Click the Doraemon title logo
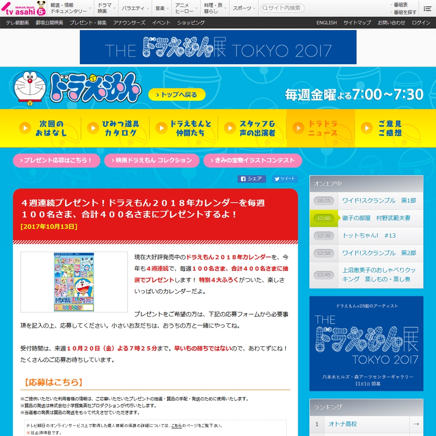 coord(95,87)
